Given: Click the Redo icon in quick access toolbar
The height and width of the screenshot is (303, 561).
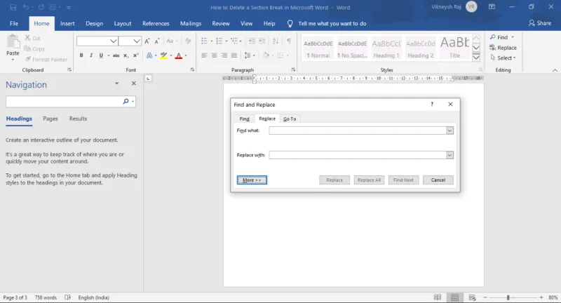Looking at the screenshot, I should [41, 7].
